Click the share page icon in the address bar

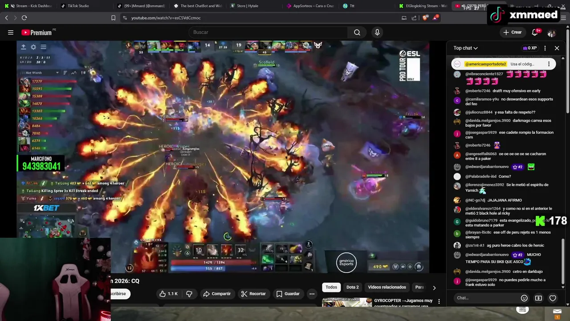[414, 18]
